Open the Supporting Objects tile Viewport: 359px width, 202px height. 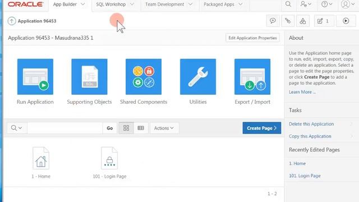(x=89, y=77)
